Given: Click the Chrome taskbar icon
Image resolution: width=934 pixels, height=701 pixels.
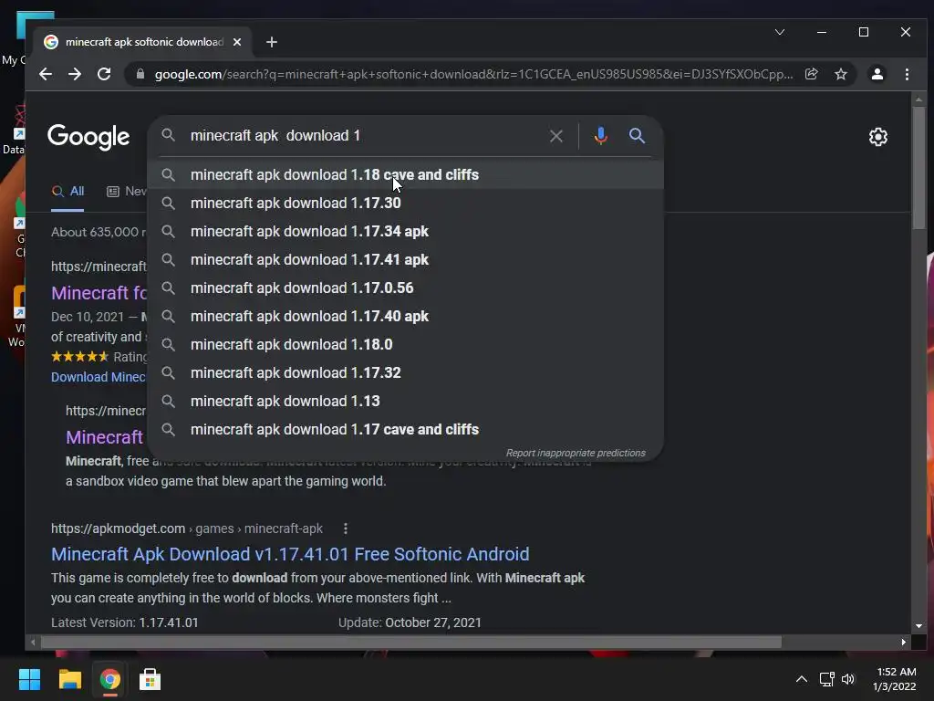Looking at the screenshot, I should click(109, 679).
